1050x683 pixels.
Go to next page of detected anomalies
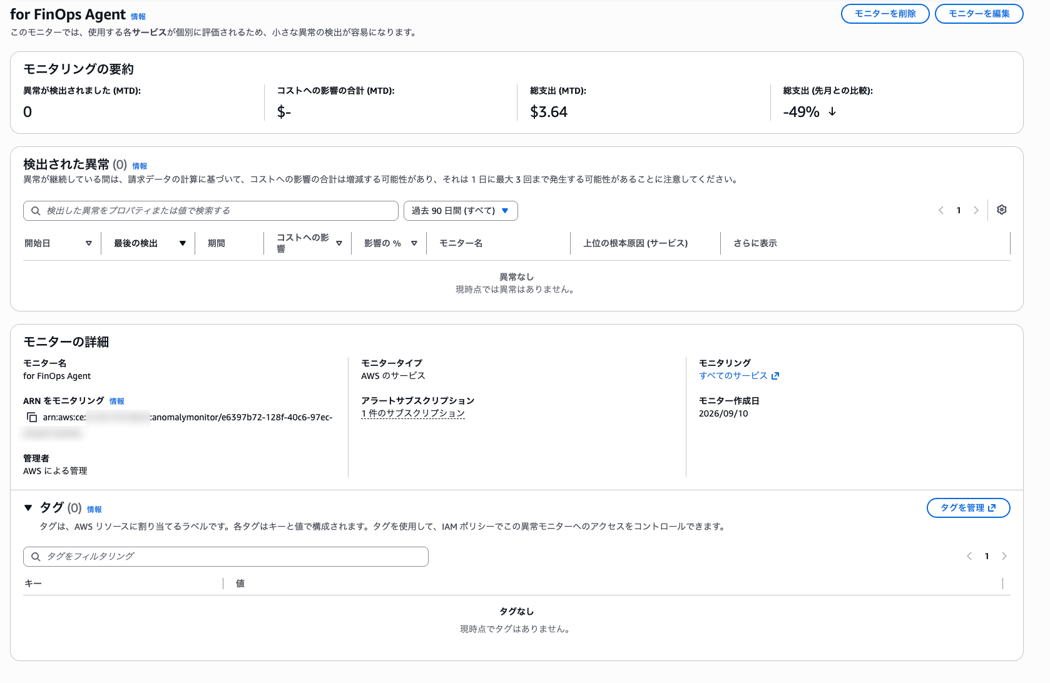pos(976,210)
